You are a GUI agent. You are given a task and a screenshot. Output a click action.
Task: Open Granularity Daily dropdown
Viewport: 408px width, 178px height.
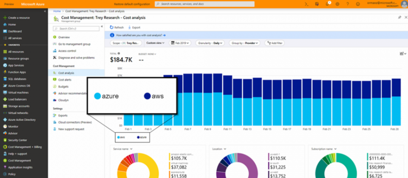pyautogui.click(x=210, y=43)
